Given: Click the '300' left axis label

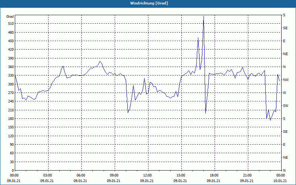Looking at the screenshot, I should (11, 84).
